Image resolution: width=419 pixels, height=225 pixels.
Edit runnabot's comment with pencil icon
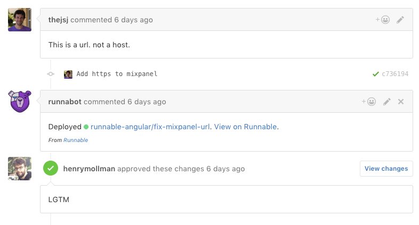387,102
